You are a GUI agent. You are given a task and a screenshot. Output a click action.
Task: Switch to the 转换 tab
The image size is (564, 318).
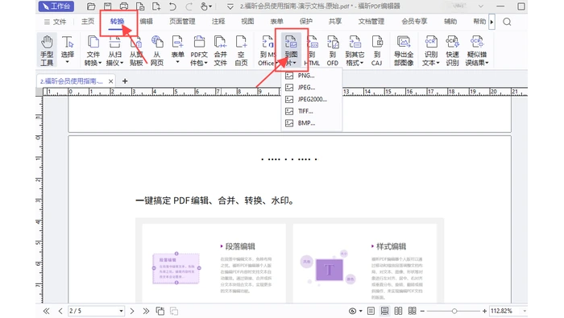tap(117, 22)
